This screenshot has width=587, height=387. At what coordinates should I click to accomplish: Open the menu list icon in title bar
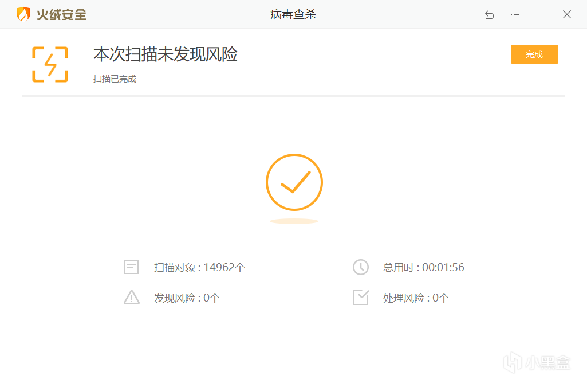[515, 14]
